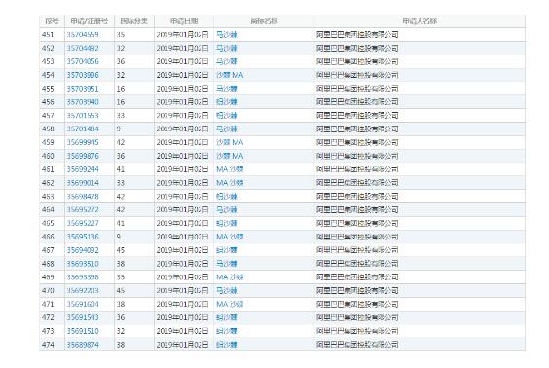Screen dimensions: 549x368
Task: Select the sequence number 470 cell
Action: point(52,291)
